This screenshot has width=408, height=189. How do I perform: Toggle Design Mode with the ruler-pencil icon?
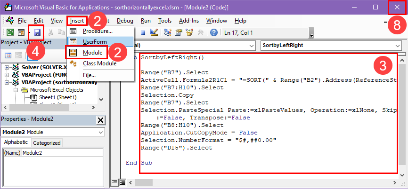tap(155, 32)
